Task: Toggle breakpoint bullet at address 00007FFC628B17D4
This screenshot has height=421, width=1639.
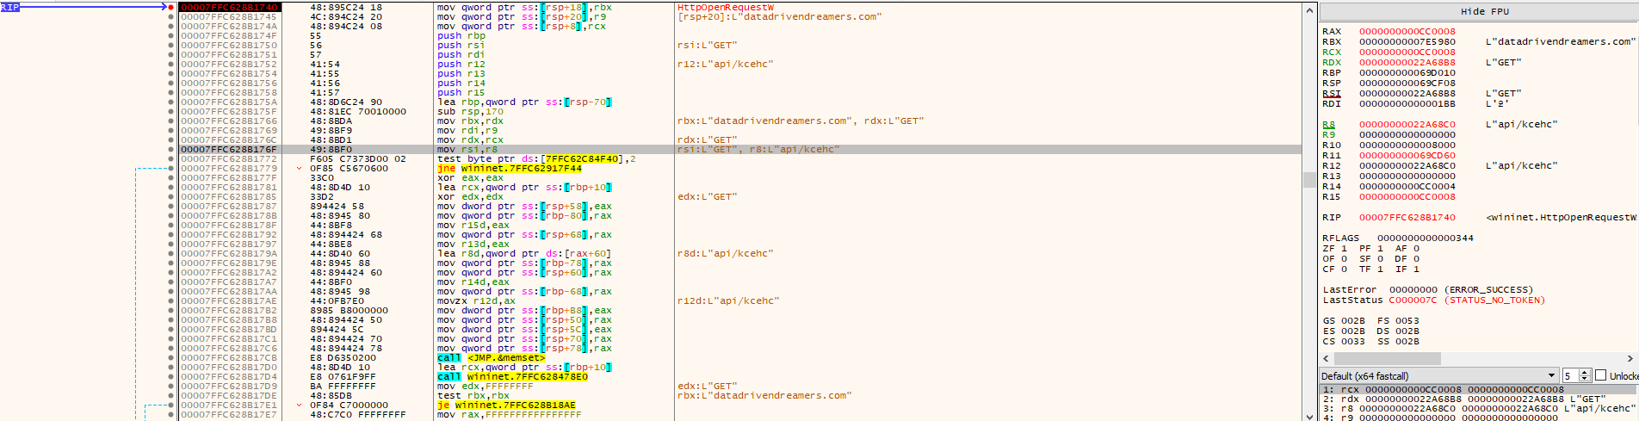Action: [171, 376]
